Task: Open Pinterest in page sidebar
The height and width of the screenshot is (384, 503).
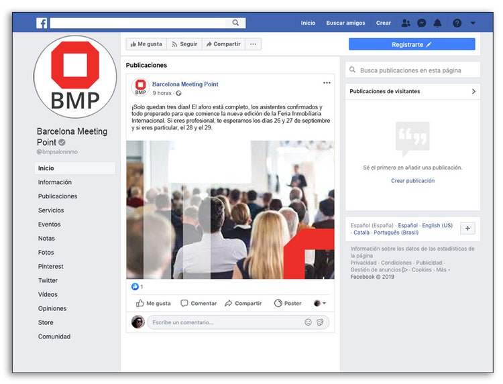Action: (51, 266)
